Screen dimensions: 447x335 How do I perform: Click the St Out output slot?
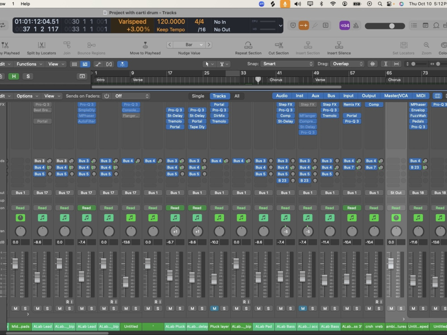(396, 193)
